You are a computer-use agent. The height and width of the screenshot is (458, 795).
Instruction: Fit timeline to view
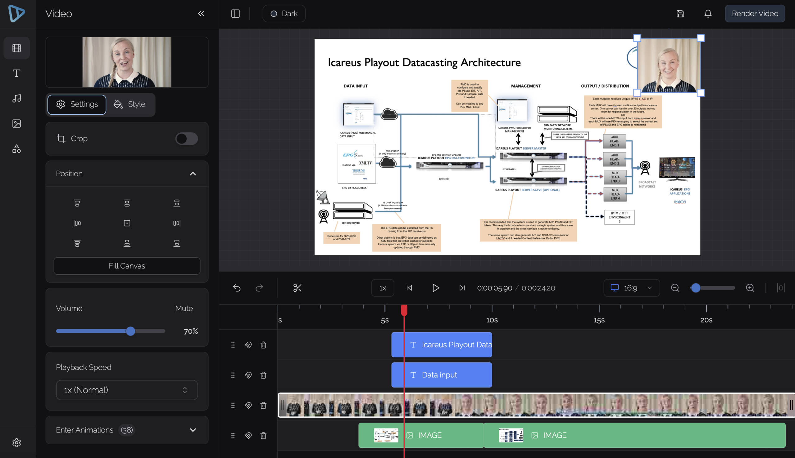(781, 288)
